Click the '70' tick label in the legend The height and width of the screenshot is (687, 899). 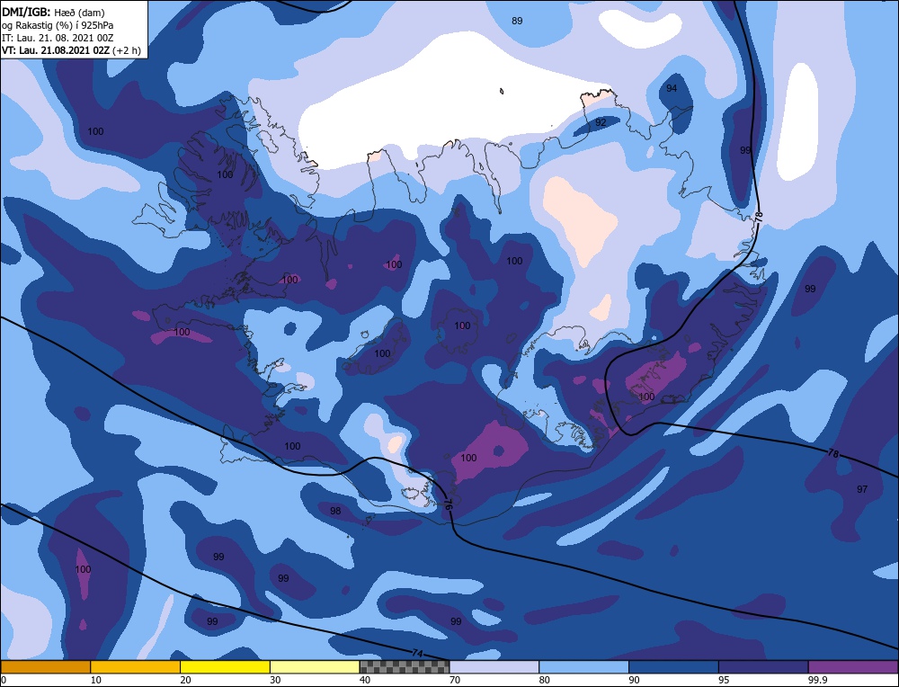point(455,680)
